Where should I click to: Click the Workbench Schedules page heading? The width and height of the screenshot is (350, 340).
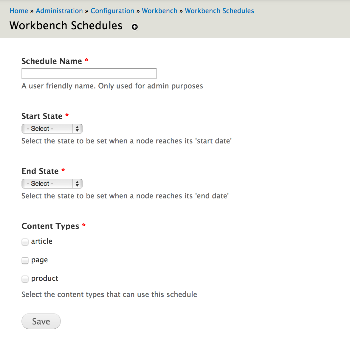click(66, 25)
